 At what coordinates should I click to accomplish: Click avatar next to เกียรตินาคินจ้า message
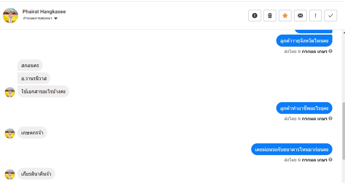[x=10, y=174]
